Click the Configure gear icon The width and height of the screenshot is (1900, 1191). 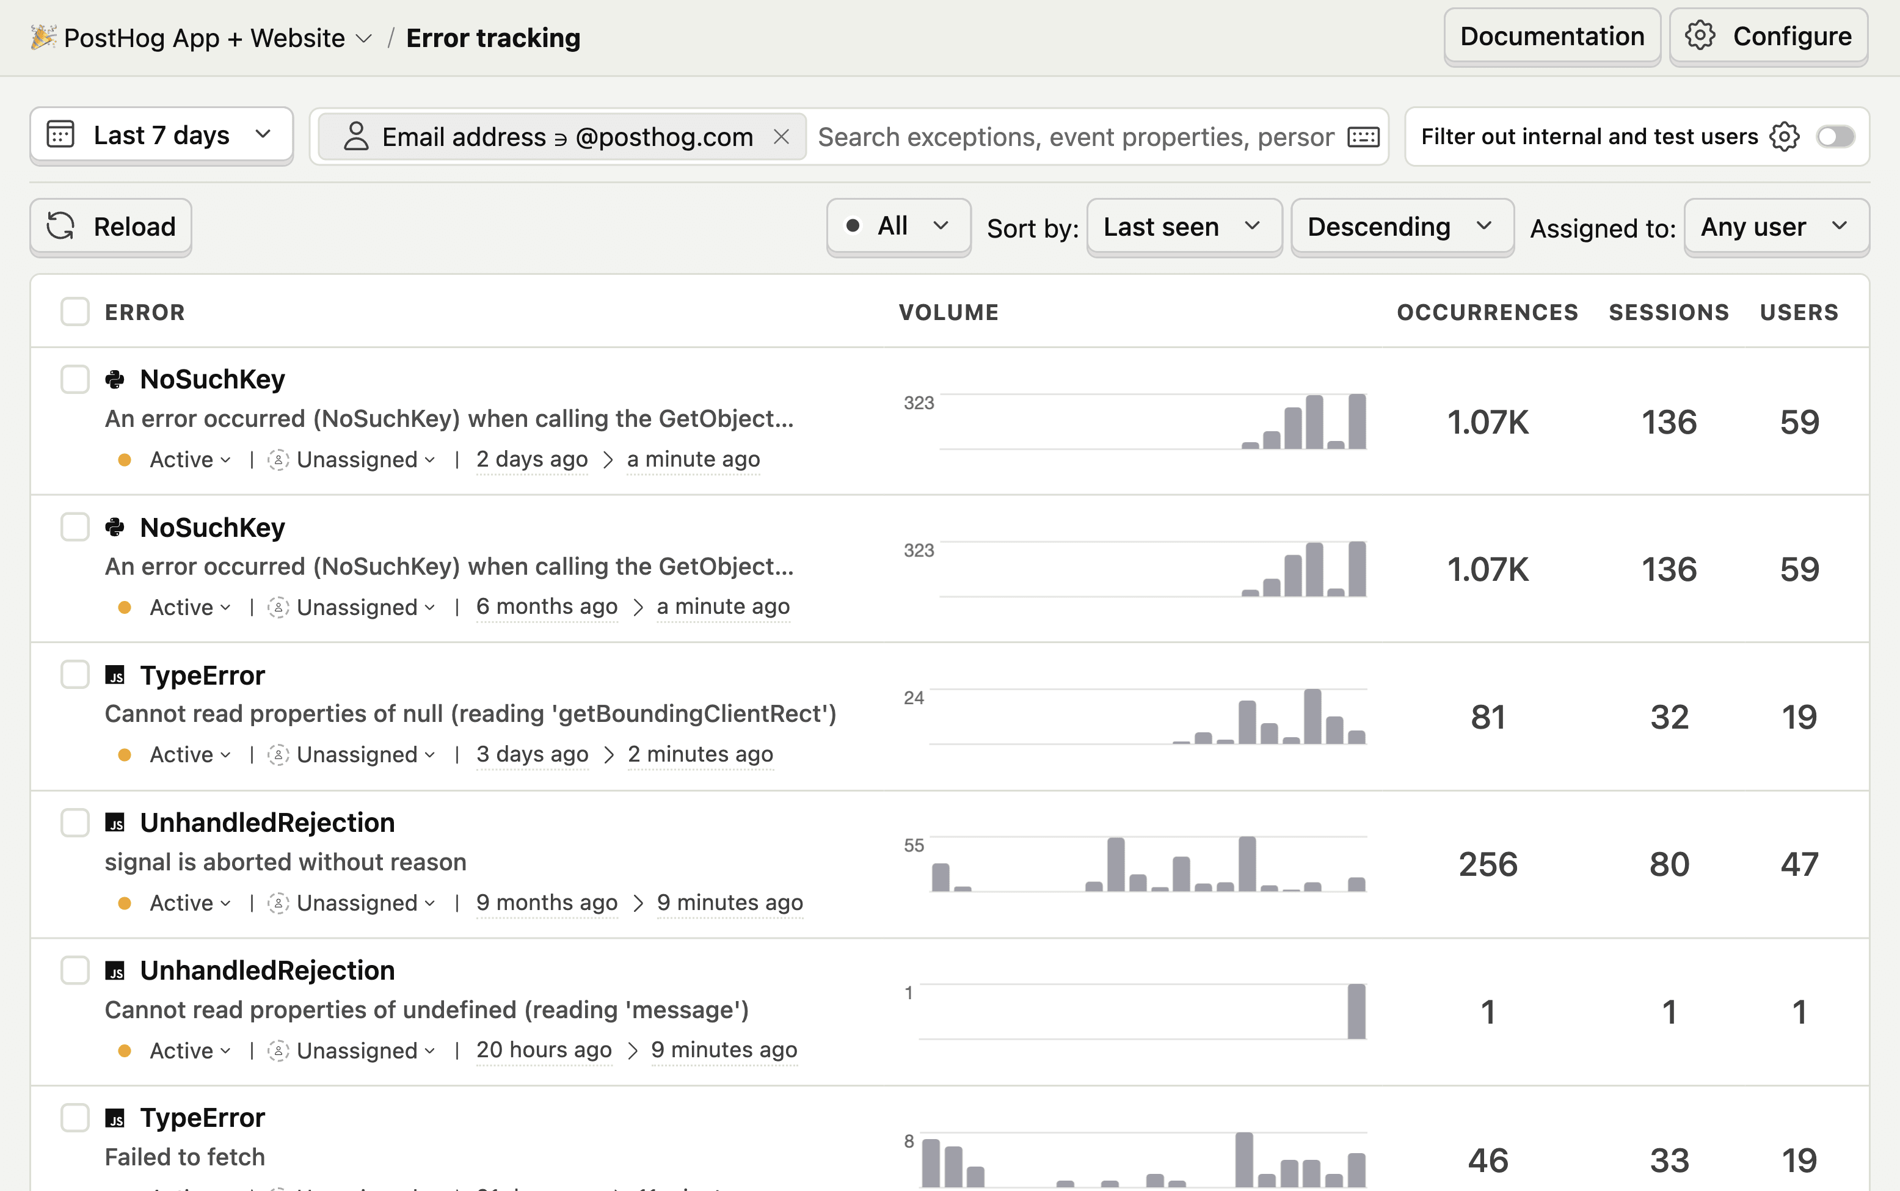click(x=1700, y=36)
